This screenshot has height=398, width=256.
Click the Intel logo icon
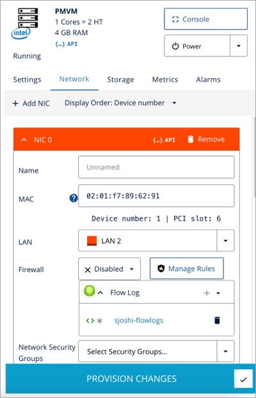21,34
